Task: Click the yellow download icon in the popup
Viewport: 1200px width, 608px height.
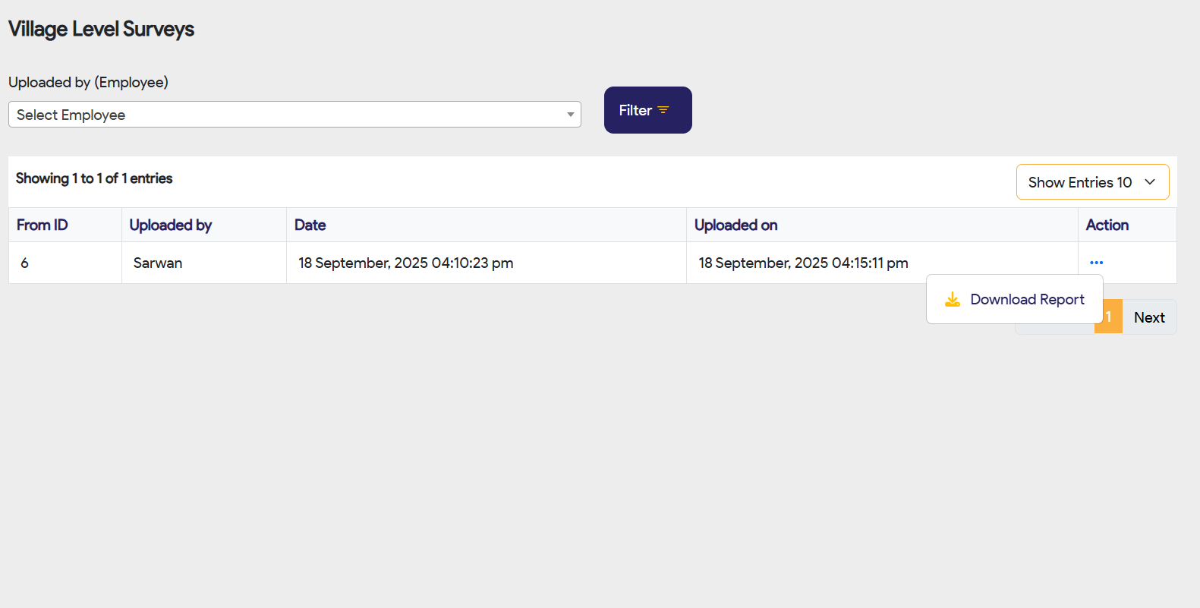Action: pos(952,300)
